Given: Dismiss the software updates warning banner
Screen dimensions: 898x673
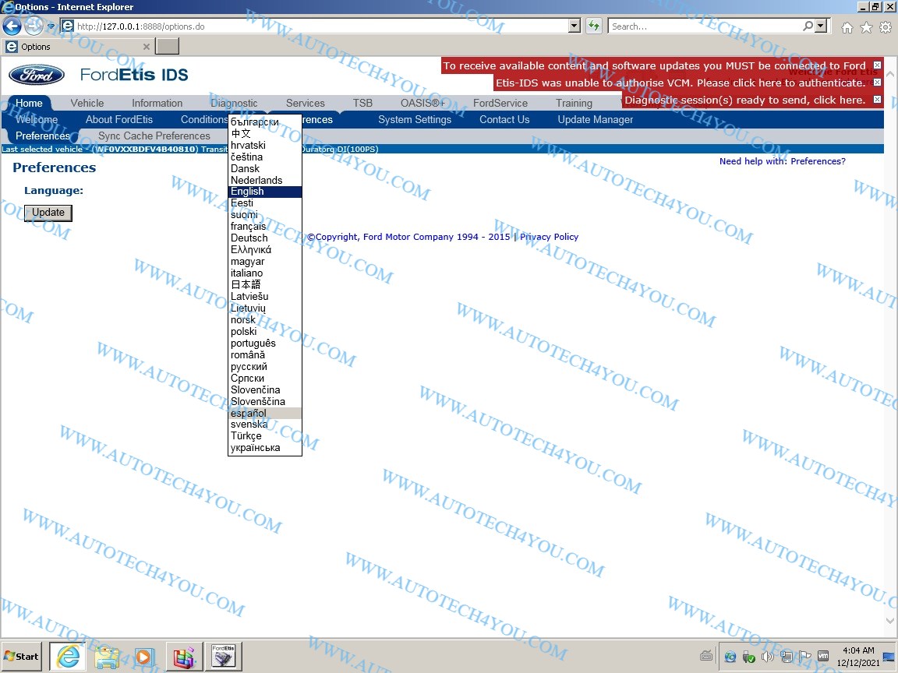Looking at the screenshot, I should [x=877, y=65].
